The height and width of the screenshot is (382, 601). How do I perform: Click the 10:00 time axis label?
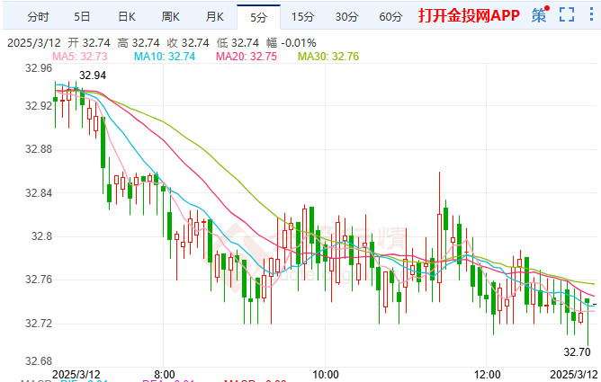[x=326, y=374]
